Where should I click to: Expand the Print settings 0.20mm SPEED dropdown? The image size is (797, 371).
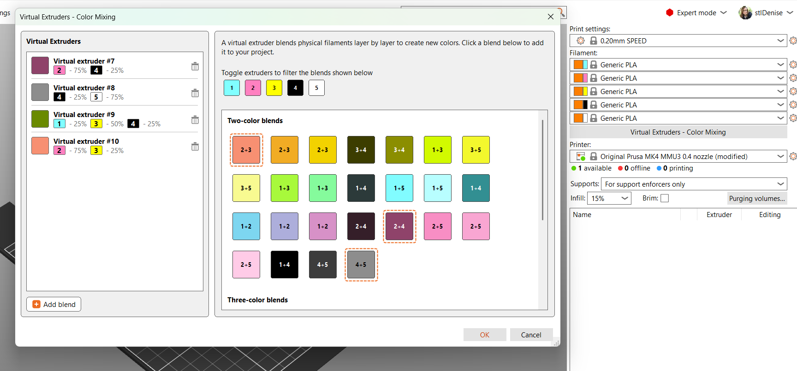click(678, 41)
